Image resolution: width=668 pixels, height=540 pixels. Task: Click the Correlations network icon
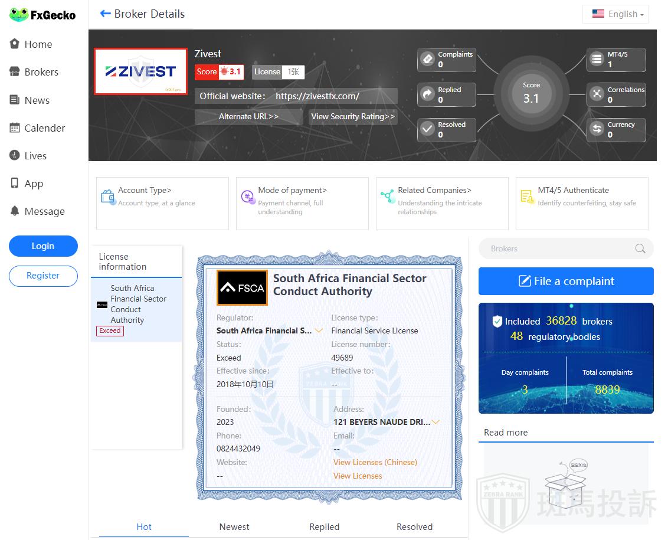pos(597,94)
